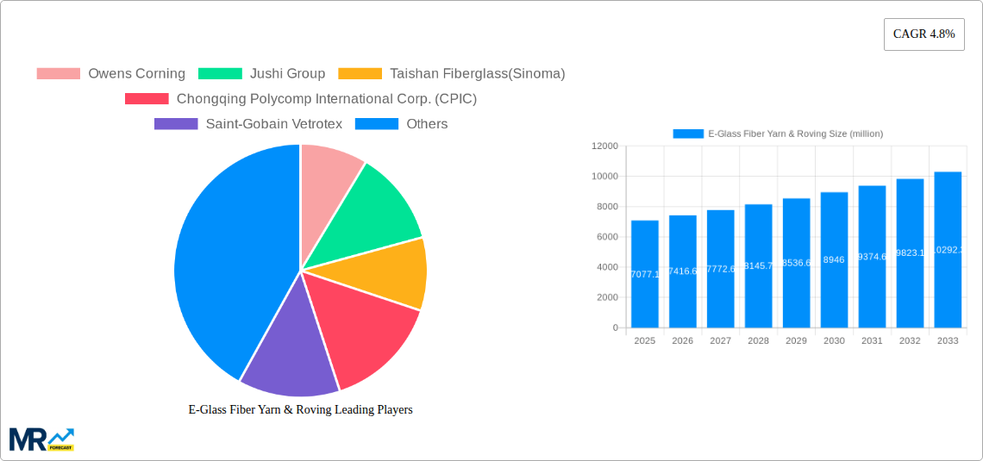The width and height of the screenshot is (983, 461).
Task: Click the Saint-Gobain Vetrotex legend label
Action: pyautogui.click(x=274, y=124)
